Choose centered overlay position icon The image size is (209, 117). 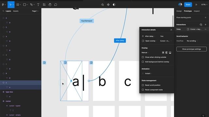163,53
